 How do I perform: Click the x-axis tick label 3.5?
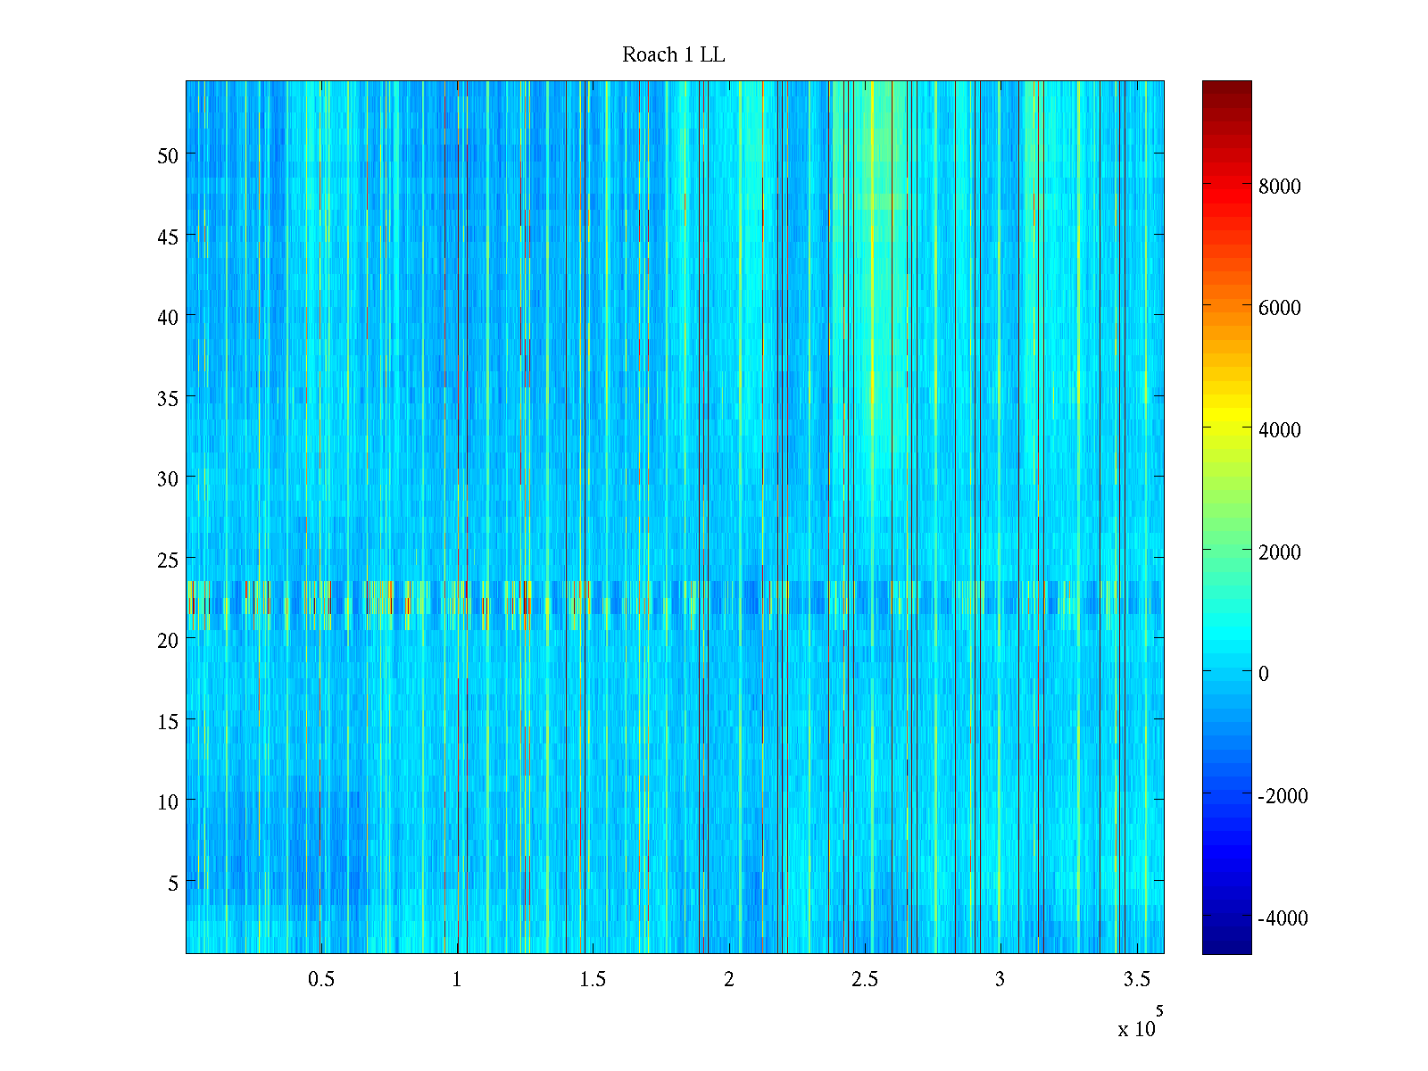(x=1136, y=980)
